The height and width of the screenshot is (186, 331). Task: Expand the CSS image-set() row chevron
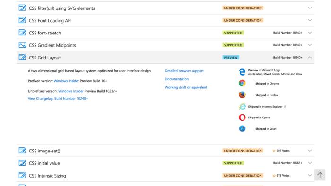(x=310, y=151)
